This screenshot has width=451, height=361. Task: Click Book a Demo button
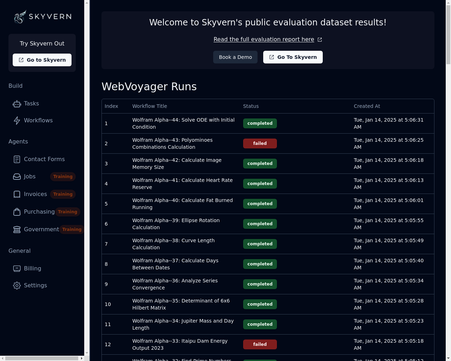point(235,57)
